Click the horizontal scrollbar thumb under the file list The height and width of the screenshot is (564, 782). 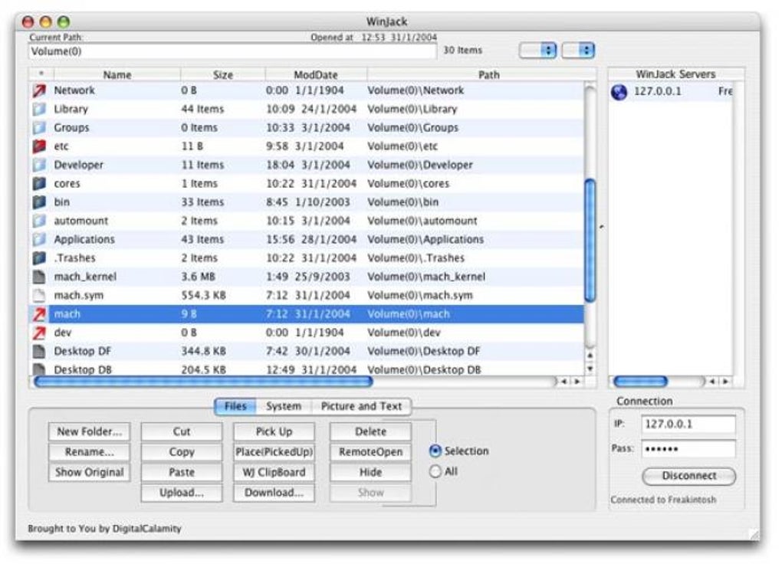(x=203, y=382)
